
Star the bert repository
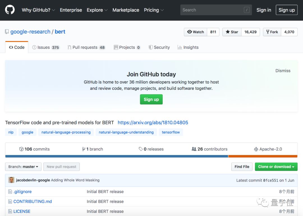point(232,32)
